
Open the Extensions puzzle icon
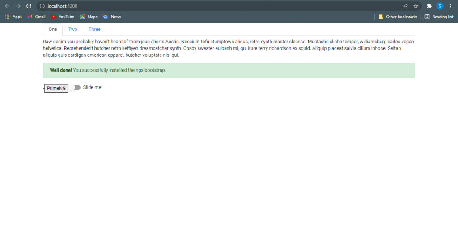tap(429, 6)
